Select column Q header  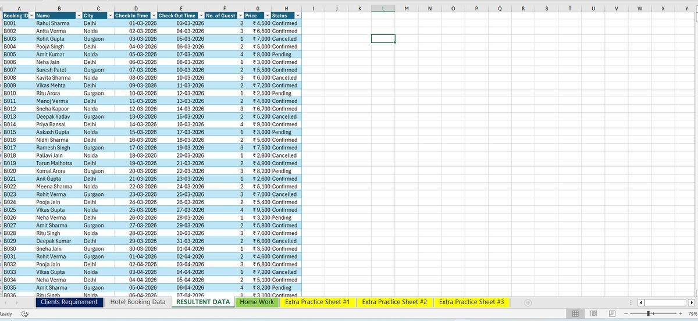(x=500, y=8)
